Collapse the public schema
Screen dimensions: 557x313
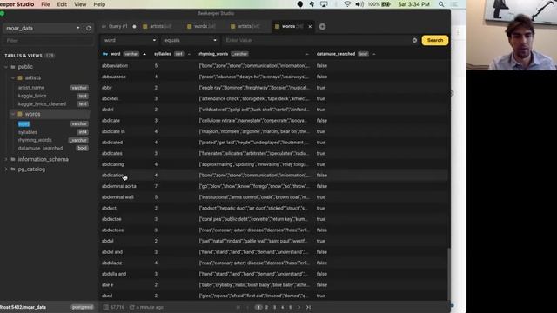[6, 67]
